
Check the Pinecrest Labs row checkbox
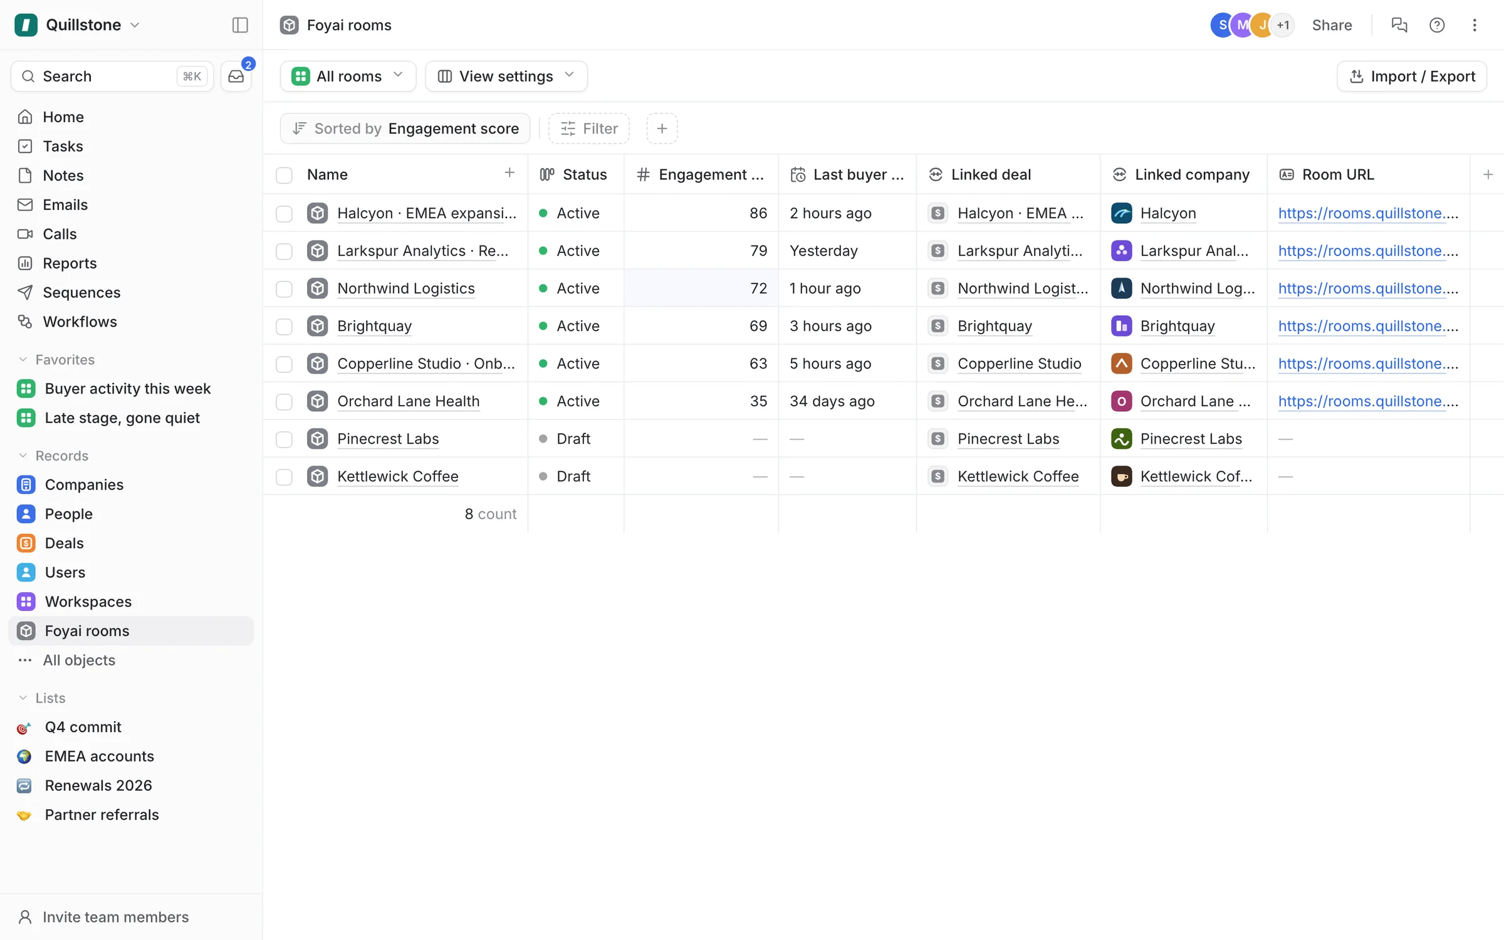[x=284, y=439]
